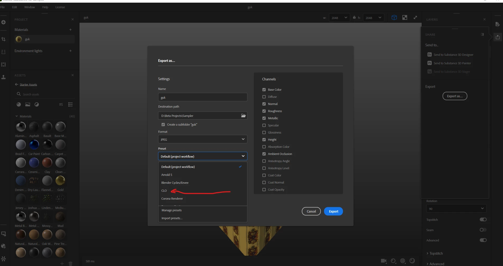
Task: Enable the Diffuse channel checkbox
Action: pos(264,97)
